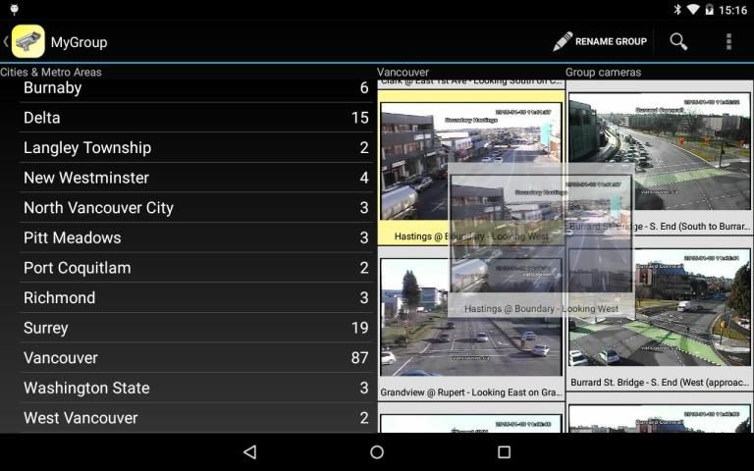Tap the MyGroup app camera icon
The image size is (754, 471).
pyautogui.click(x=28, y=41)
